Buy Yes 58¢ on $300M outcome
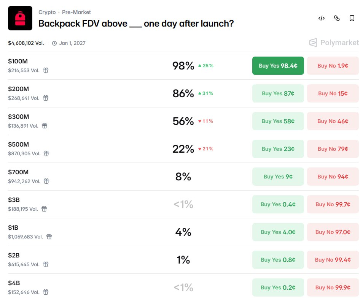Image resolution: width=363 pixels, height=300 pixels. point(278,121)
